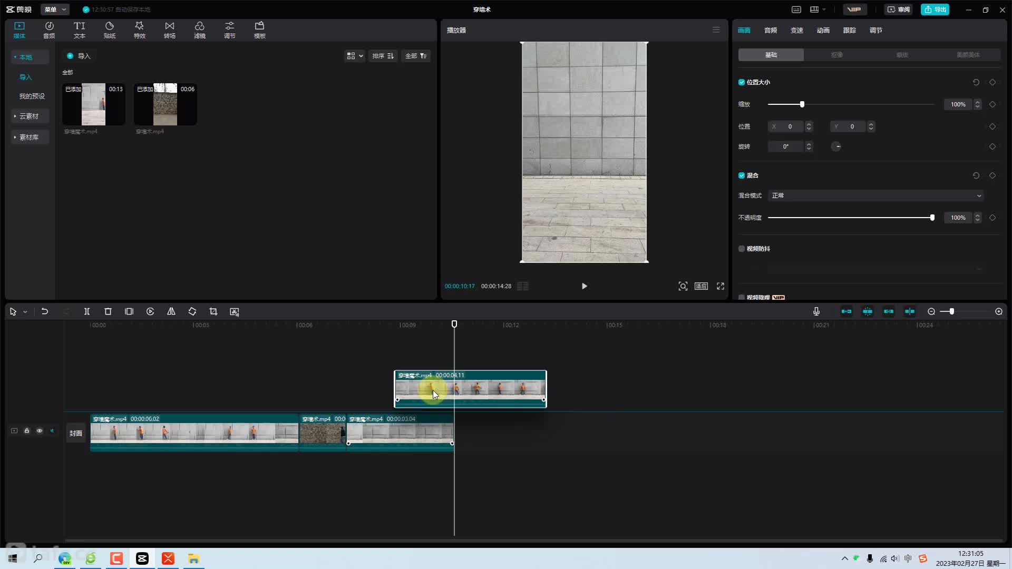Mute the main track audio
The image size is (1012, 569).
click(52, 430)
